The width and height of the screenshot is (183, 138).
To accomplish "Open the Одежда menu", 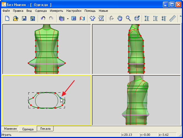I will [x=41, y=11].
